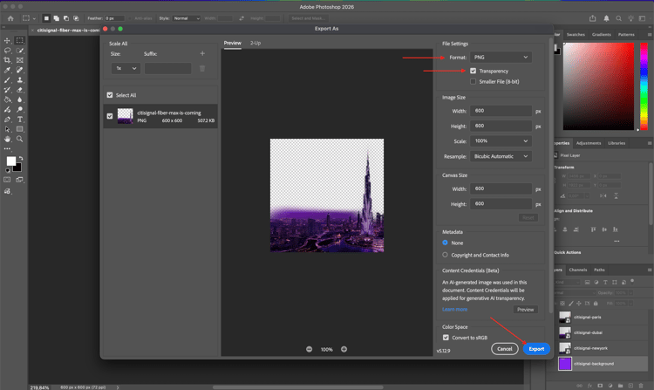Disable the Transparency checkbox

click(x=473, y=71)
